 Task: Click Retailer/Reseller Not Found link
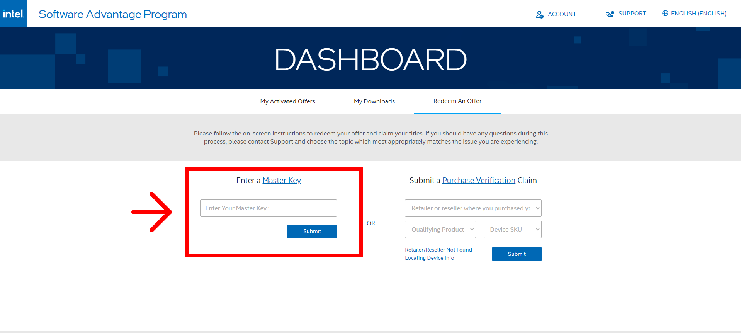click(x=438, y=250)
